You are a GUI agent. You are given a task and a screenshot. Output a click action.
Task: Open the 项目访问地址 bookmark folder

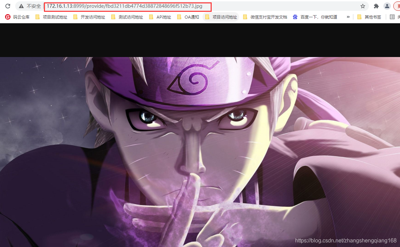click(221, 17)
